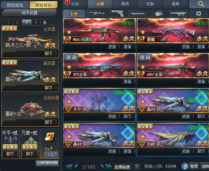Filter weapons by grenade icon
The image size is (209, 171).
point(158,14)
